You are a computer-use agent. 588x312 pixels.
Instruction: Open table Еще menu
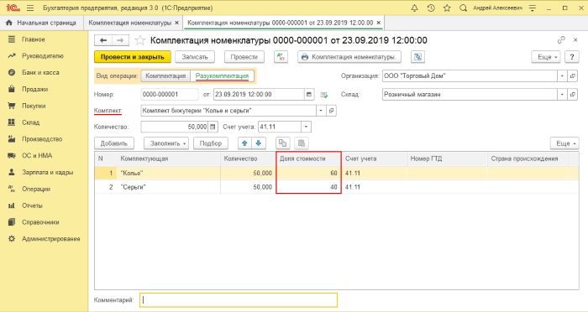(x=564, y=143)
